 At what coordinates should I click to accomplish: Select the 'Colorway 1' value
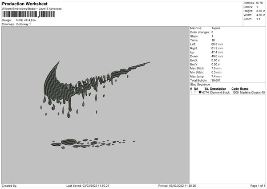tap(24, 24)
